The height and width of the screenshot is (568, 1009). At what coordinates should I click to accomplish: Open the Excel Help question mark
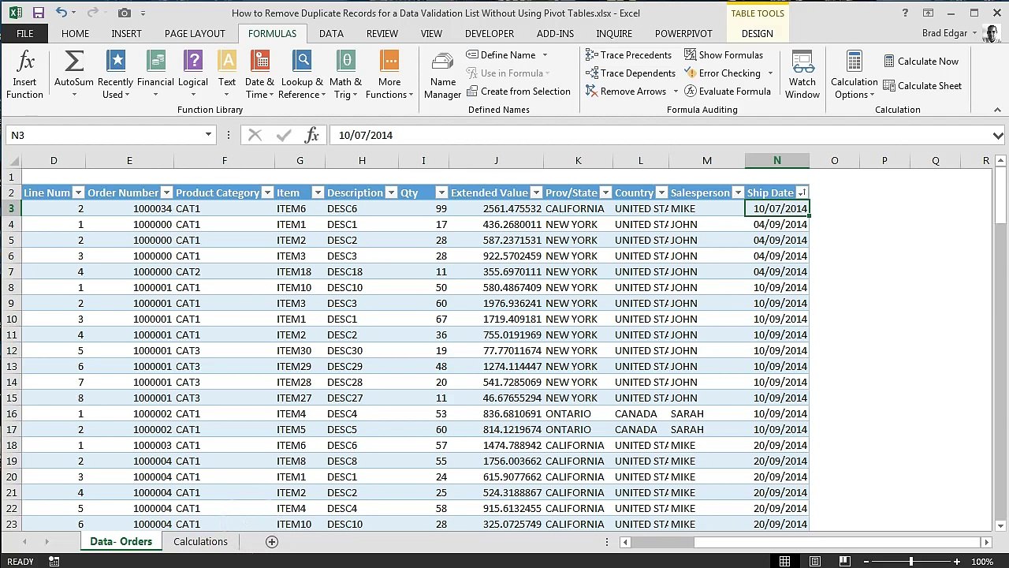pyautogui.click(x=907, y=13)
